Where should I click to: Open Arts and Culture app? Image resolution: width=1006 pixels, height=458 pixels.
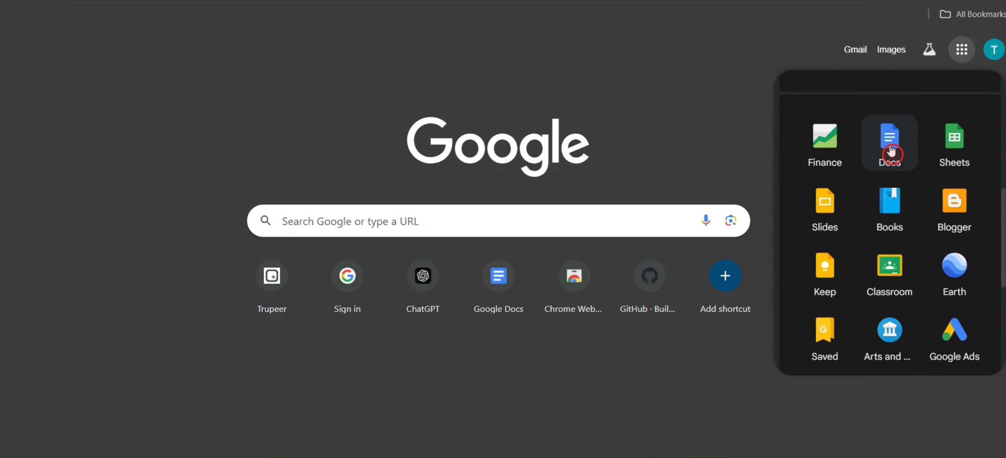coord(889,338)
